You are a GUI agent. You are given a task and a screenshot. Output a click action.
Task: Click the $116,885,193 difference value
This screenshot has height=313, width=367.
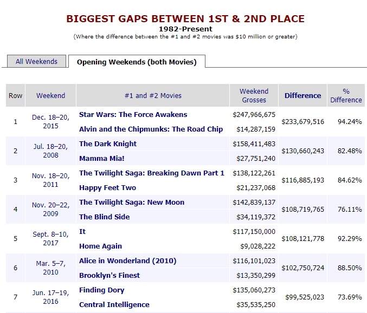[302, 180]
